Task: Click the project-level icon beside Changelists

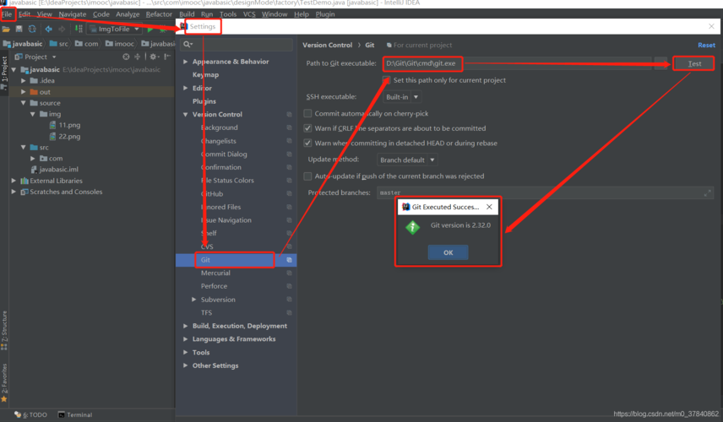Action: point(289,141)
